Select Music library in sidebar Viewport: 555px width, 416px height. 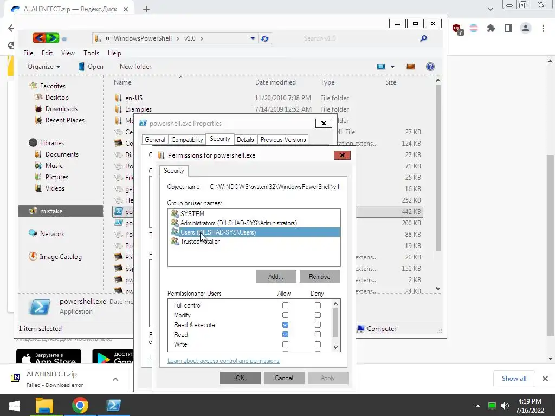click(54, 166)
